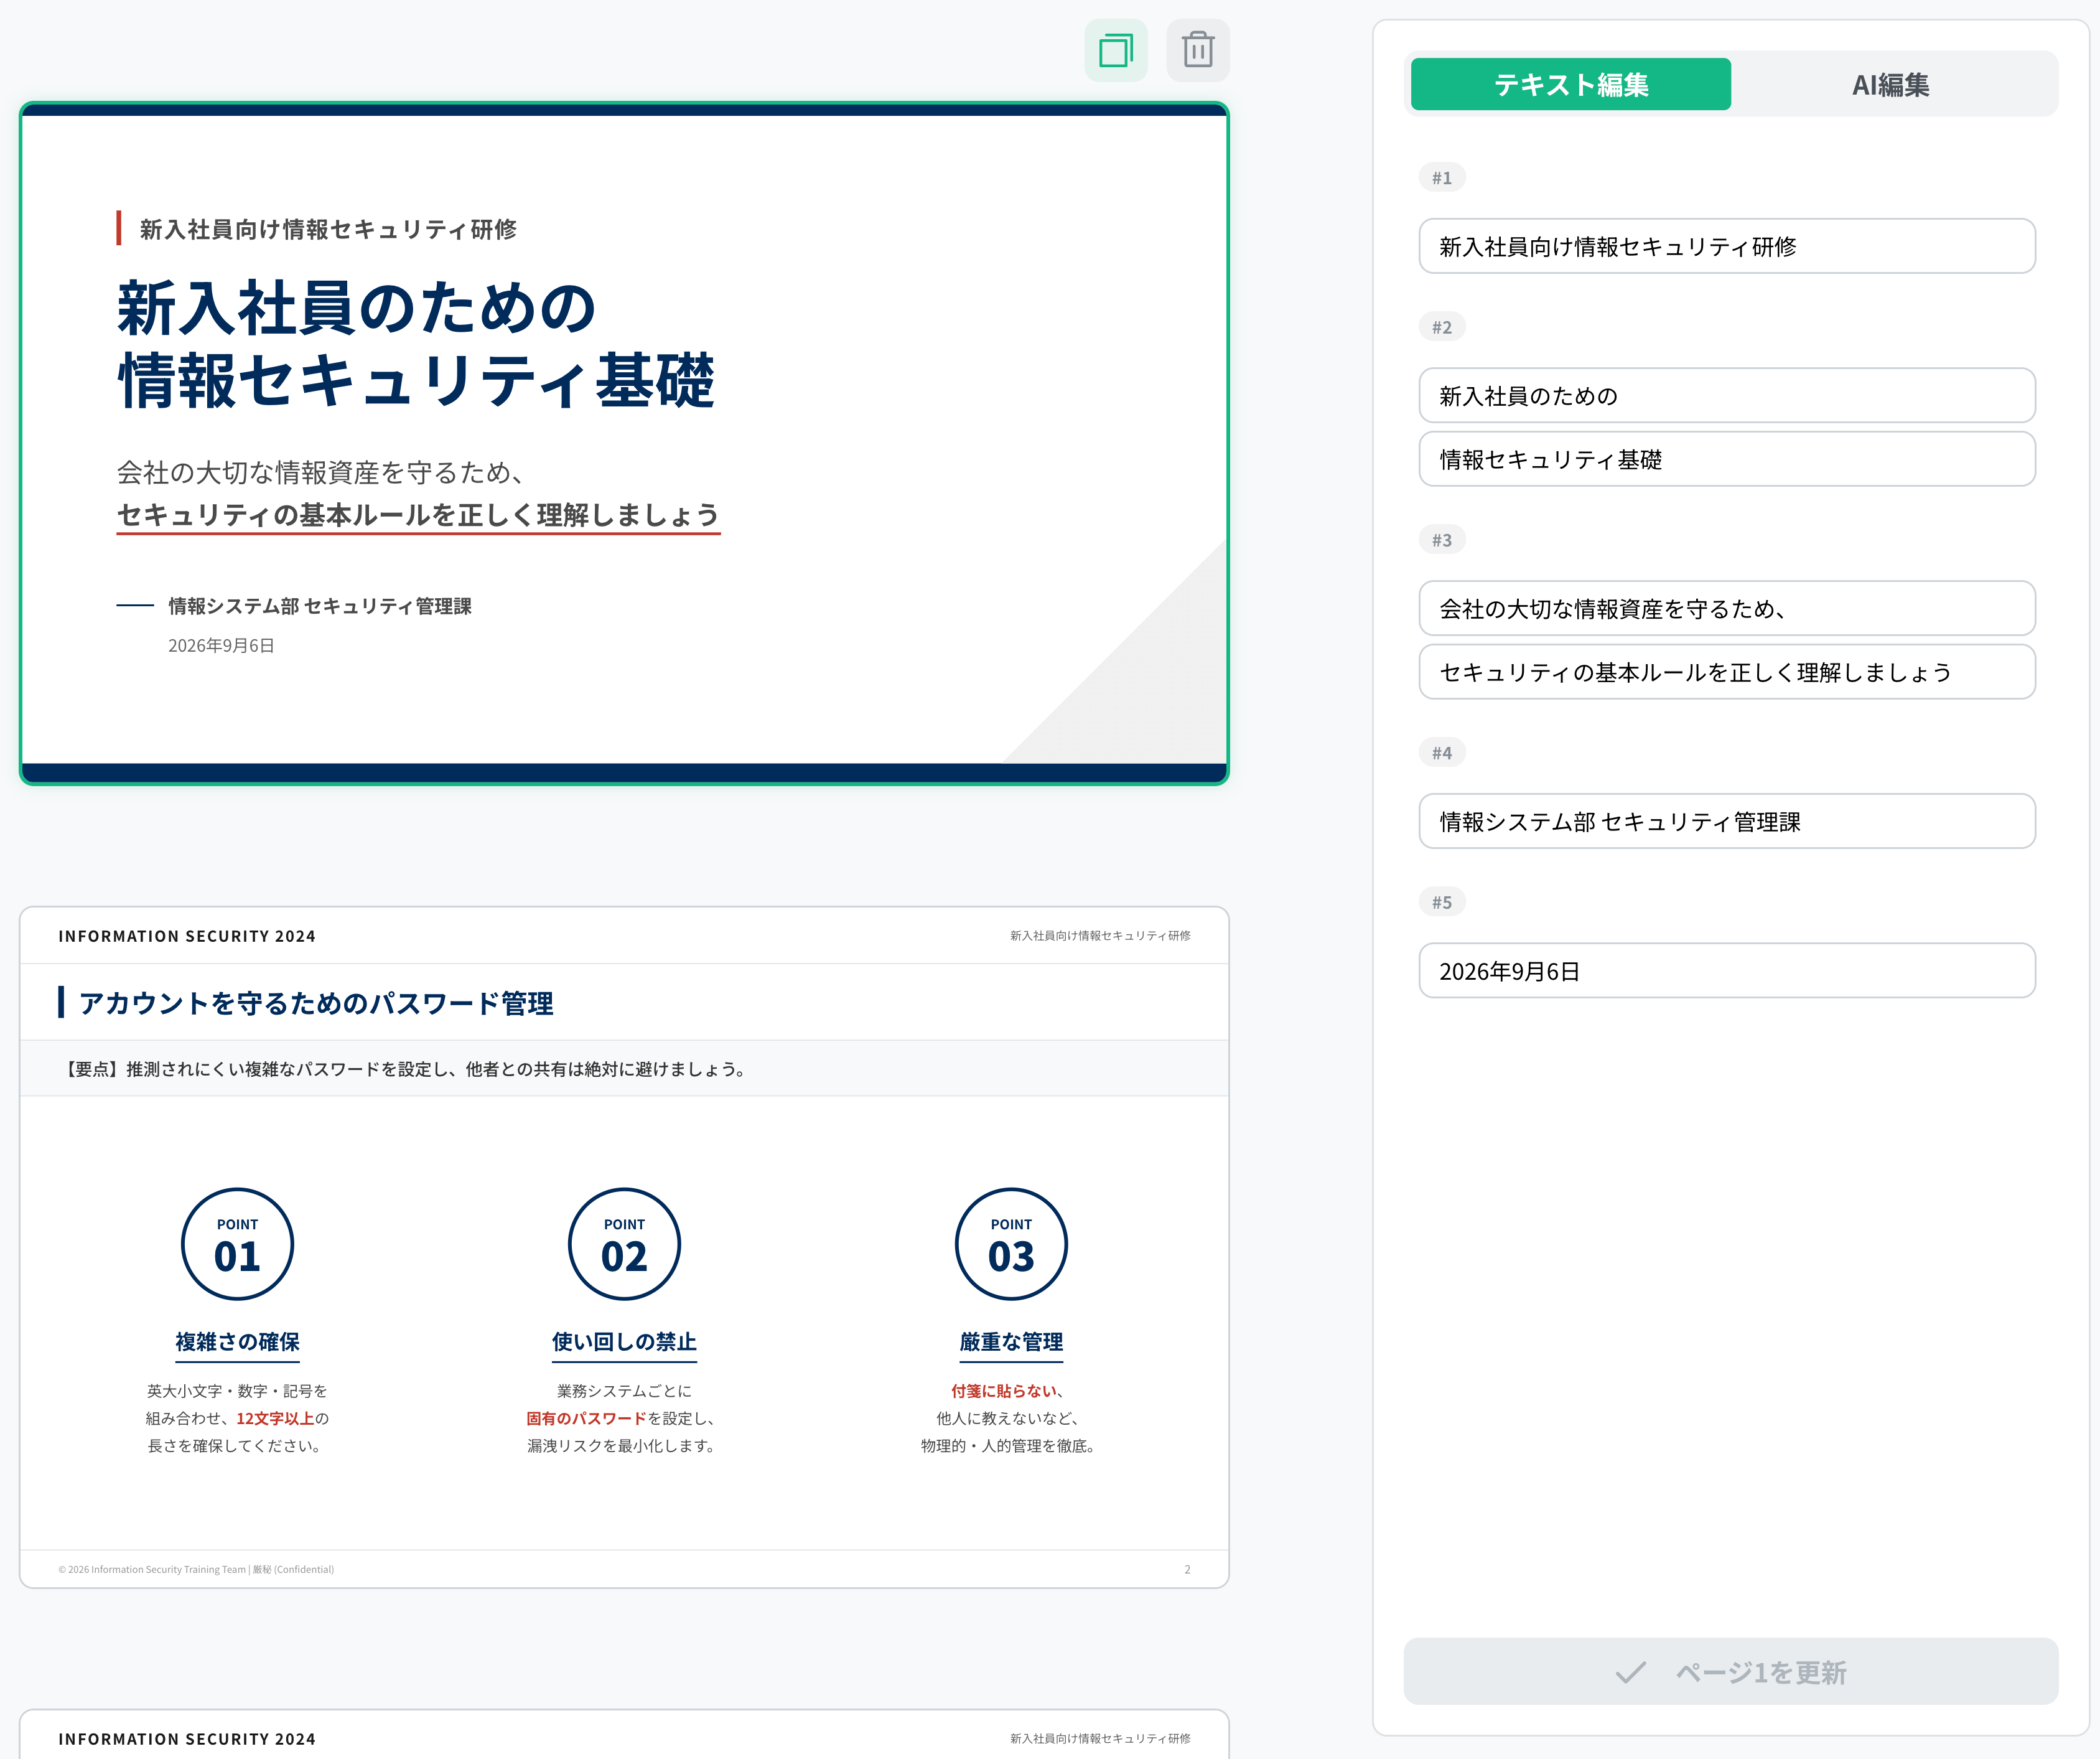
Task: Edit the field 新入社員のための
Action: tap(1727, 395)
